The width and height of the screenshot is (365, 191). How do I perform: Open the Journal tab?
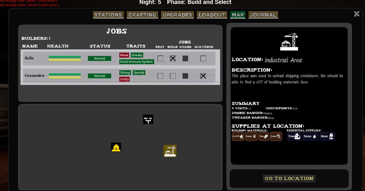click(263, 15)
